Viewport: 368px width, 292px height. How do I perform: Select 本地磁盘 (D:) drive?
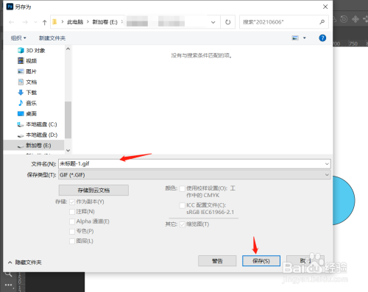pos(38,135)
